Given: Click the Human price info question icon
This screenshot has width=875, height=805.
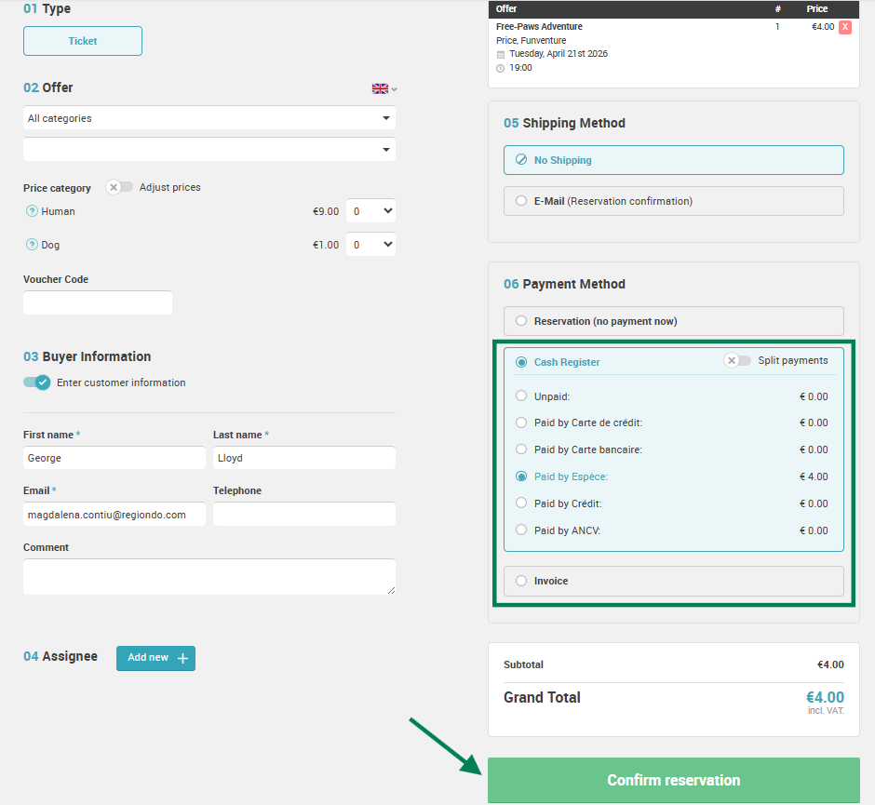Looking at the screenshot, I should (32, 211).
